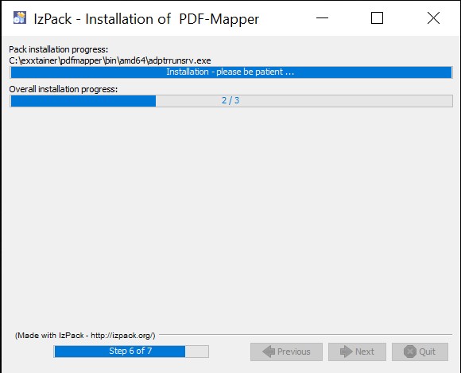Click the adptrrunsrv.exe file path text
Viewport: 461px width, 373px height.
pyautogui.click(x=110, y=60)
